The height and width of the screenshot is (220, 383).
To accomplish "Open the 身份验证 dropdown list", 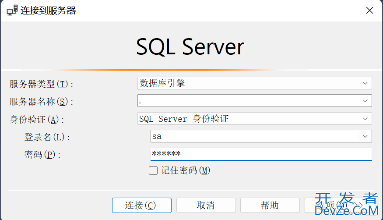I will [254, 119].
